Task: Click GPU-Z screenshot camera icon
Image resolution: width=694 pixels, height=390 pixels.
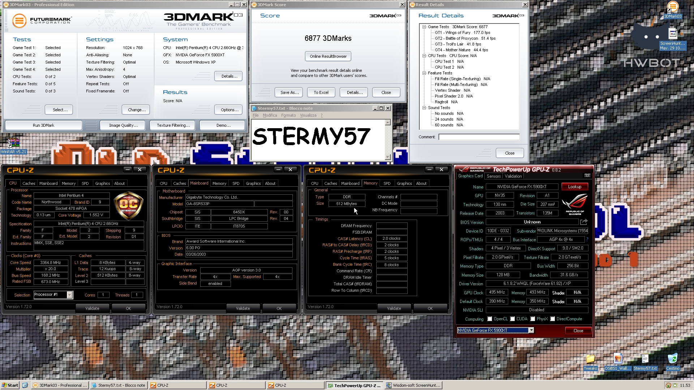Action: [x=587, y=175]
